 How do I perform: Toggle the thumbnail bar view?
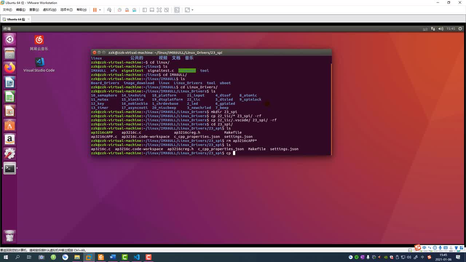pyautogui.click(x=152, y=10)
